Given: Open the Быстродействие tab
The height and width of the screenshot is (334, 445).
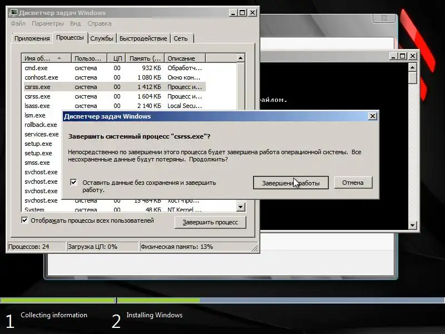Looking at the screenshot, I should point(144,38).
